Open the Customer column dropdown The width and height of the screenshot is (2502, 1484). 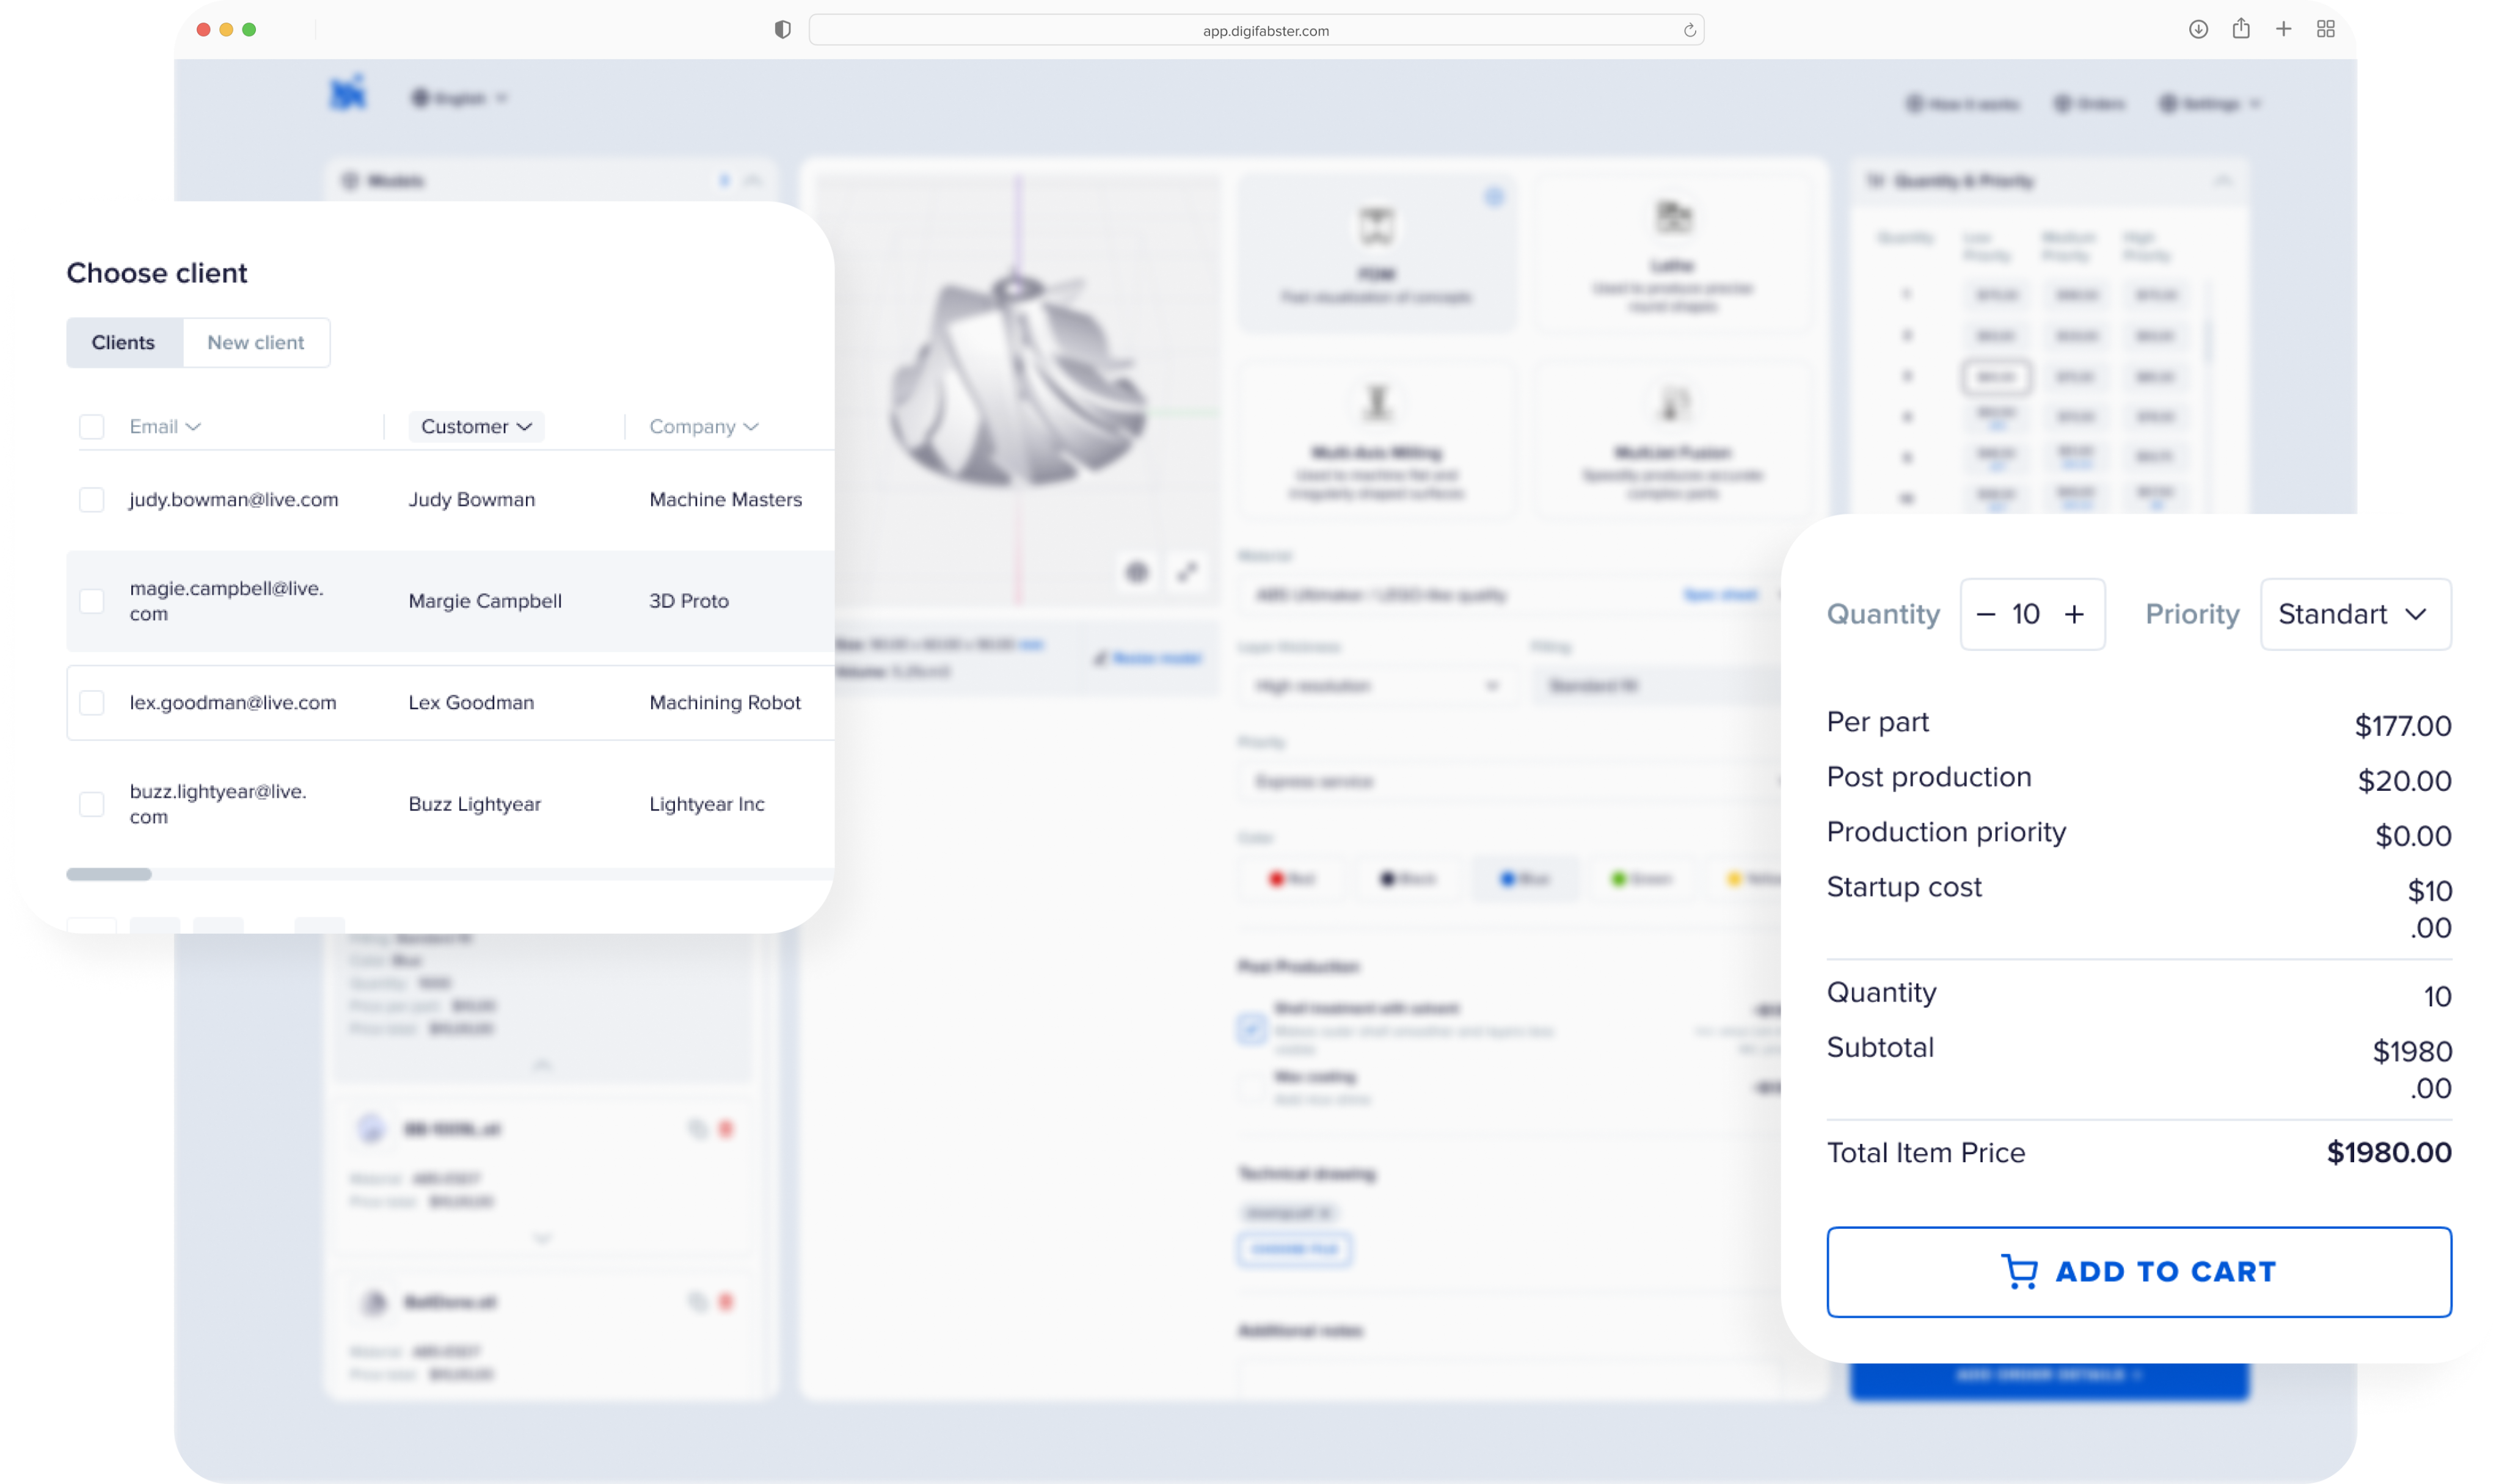click(x=476, y=427)
